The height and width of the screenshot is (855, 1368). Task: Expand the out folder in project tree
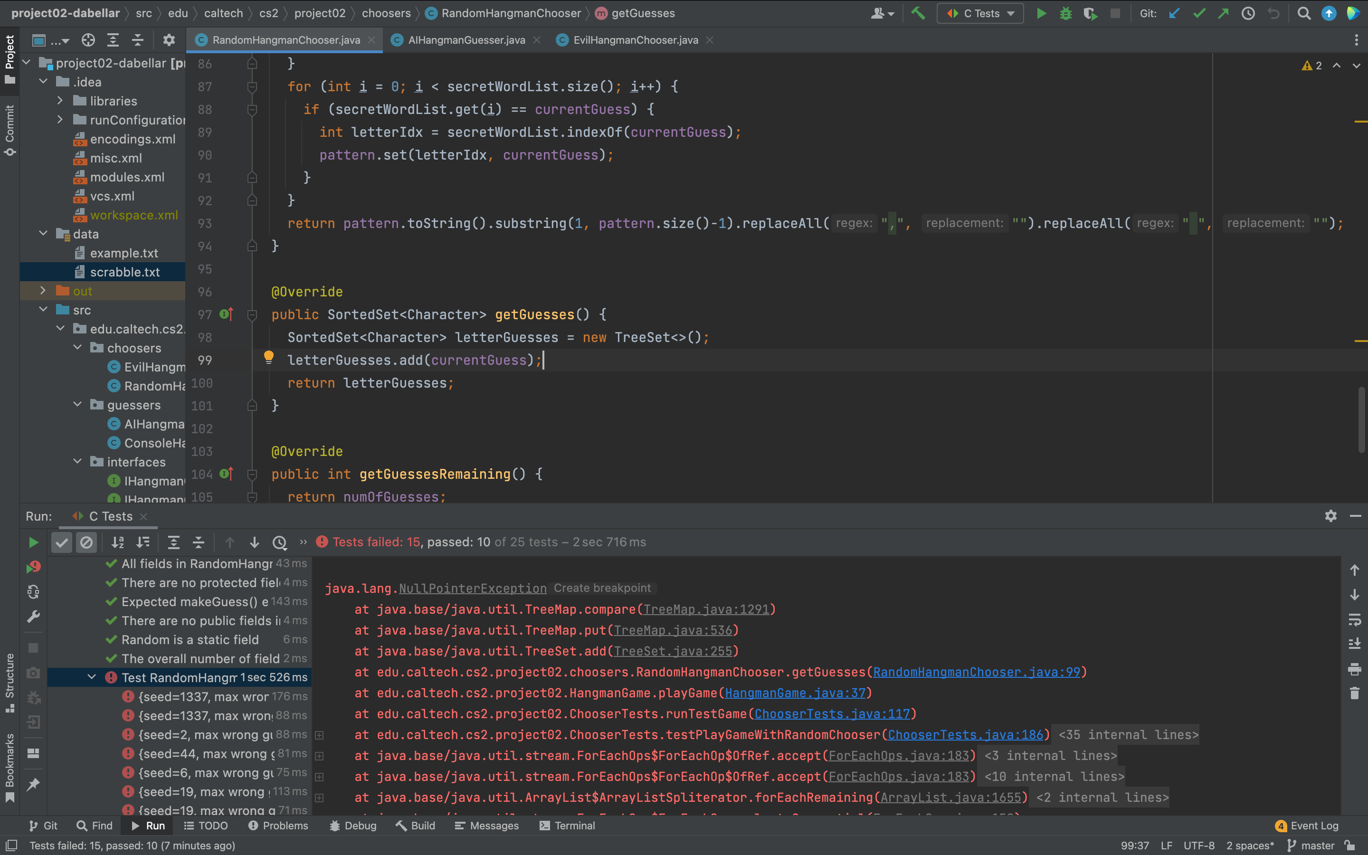click(x=43, y=291)
